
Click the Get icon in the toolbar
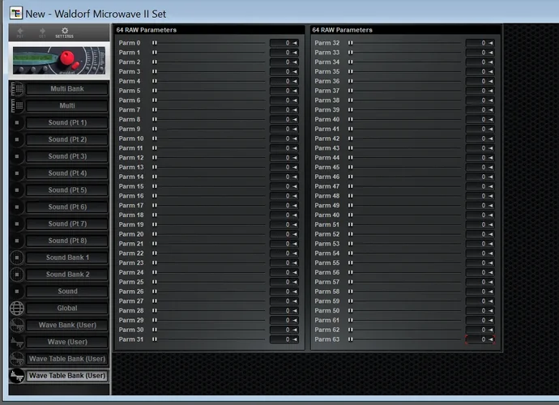(42, 32)
